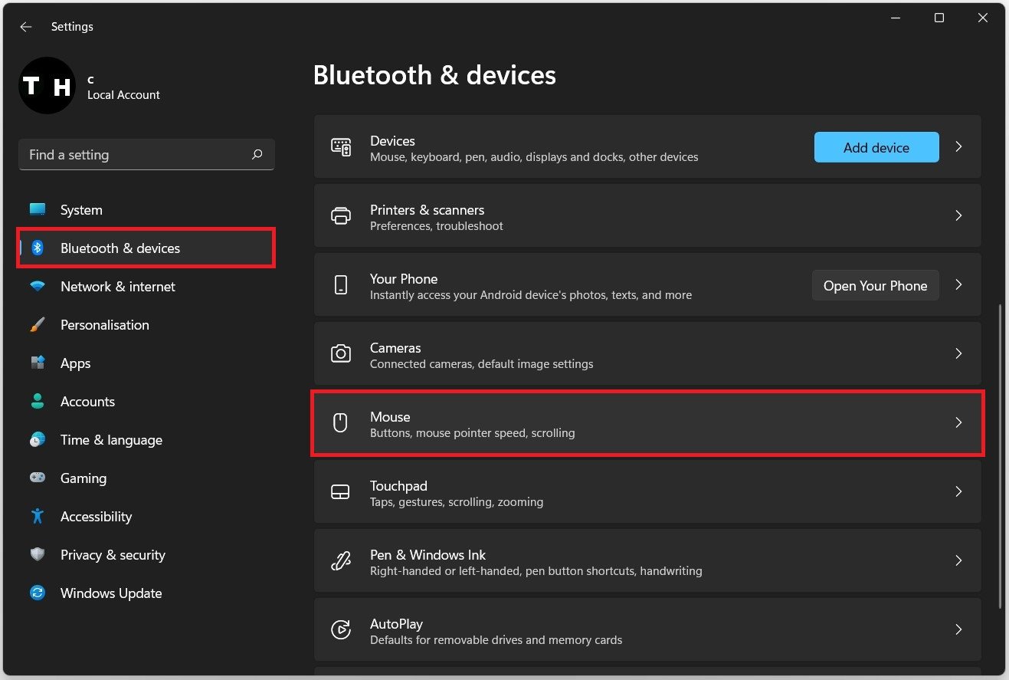Select Windows Update in the sidebar
This screenshot has width=1009, height=680.
pyautogui.click(x=111, y=593)
